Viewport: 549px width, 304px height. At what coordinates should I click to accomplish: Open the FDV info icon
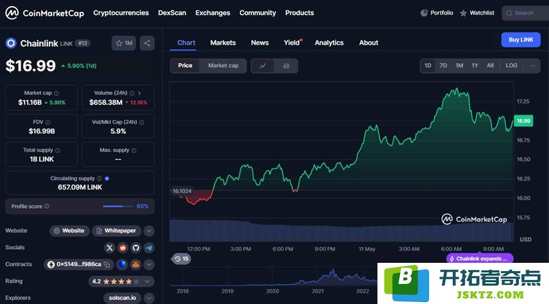[x=47, y=122]
